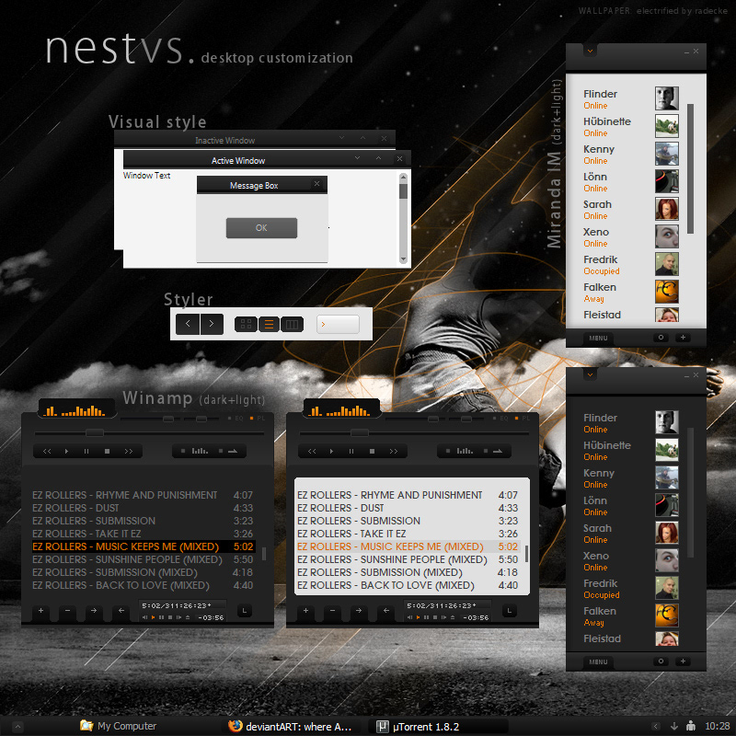Pause playback in the light Winamp player
Image resolution: width=736 pixels, height=736 pixels.
351,451
